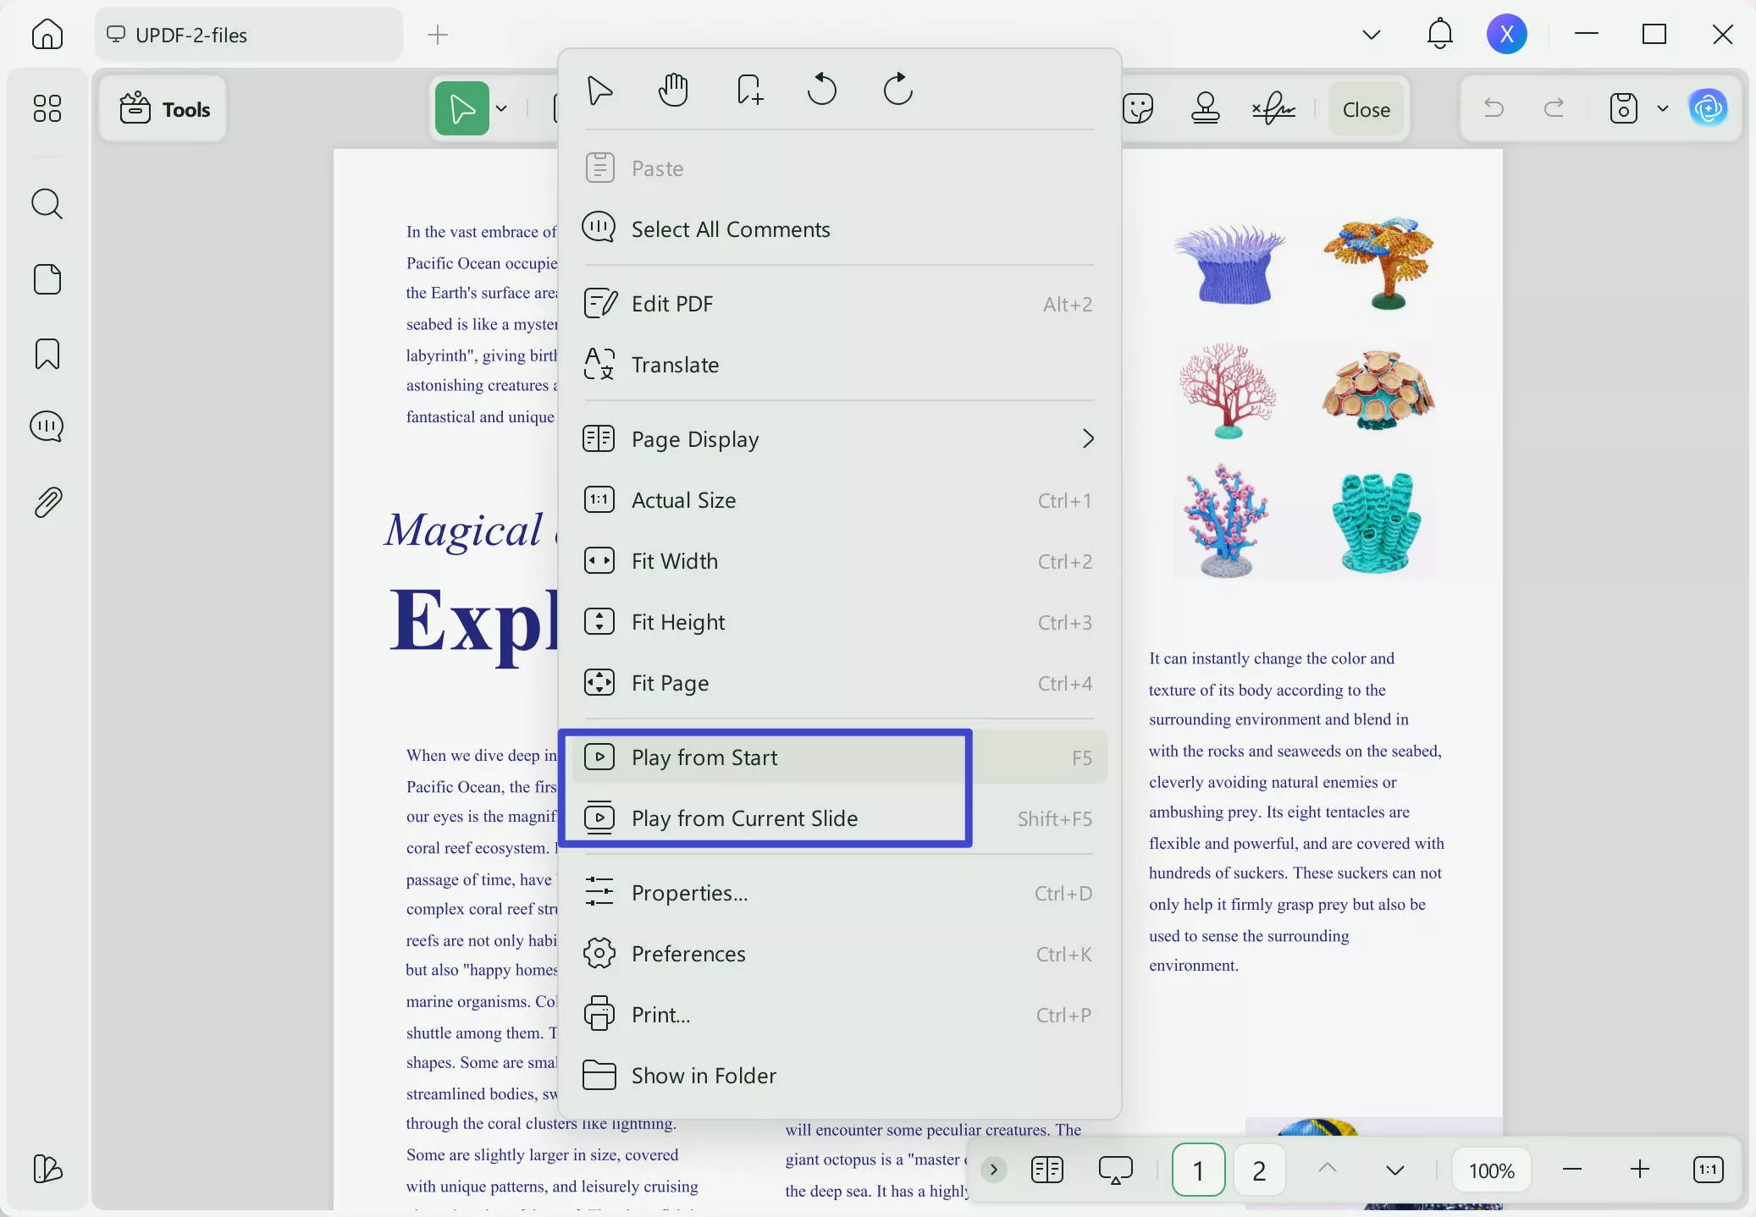This screenshot has width=1756, height=1217.
Task: Select Translate from the menu
Action: [673, 365]
